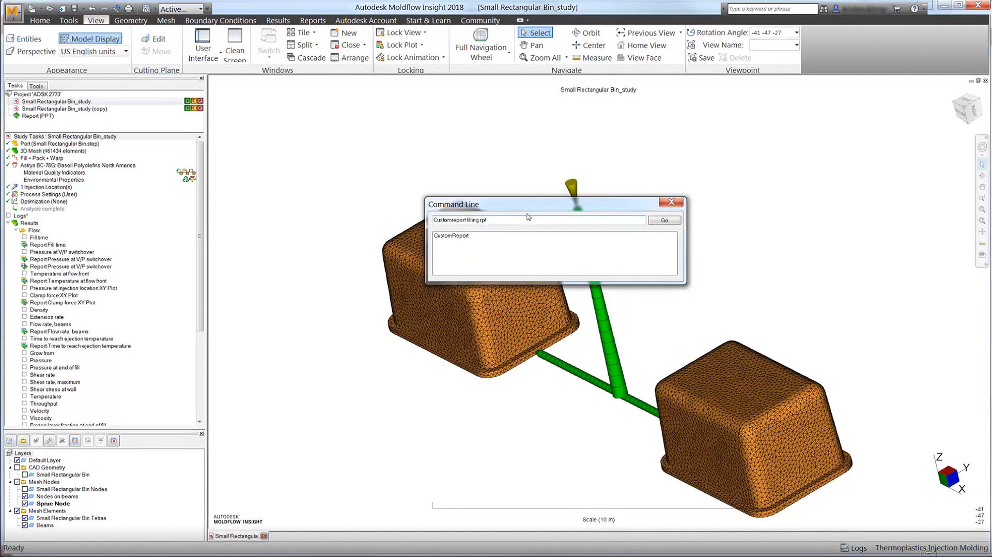This screenshot has height=557, width=992.
Task: Uncheck the Beams layer checkbox
Action: pos(24,525)
